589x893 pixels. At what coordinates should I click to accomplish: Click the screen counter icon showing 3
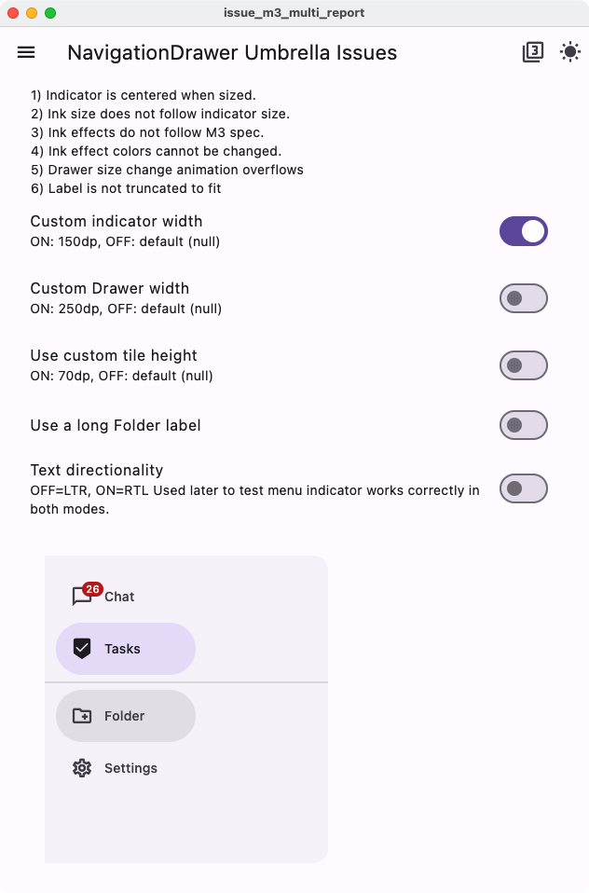[532, 52]
